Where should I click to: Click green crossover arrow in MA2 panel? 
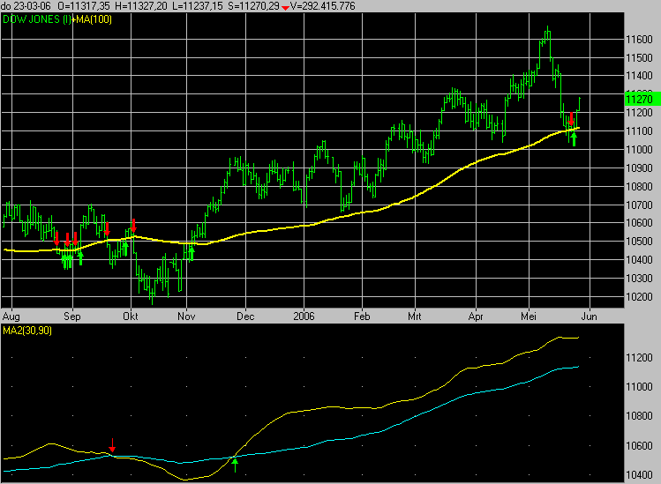[x=235, y=464]
